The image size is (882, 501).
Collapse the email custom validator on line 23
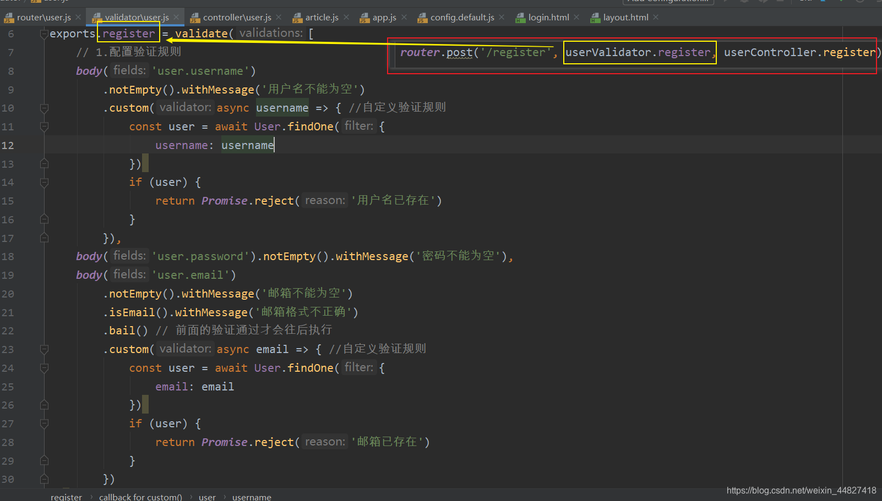(45, 350)
